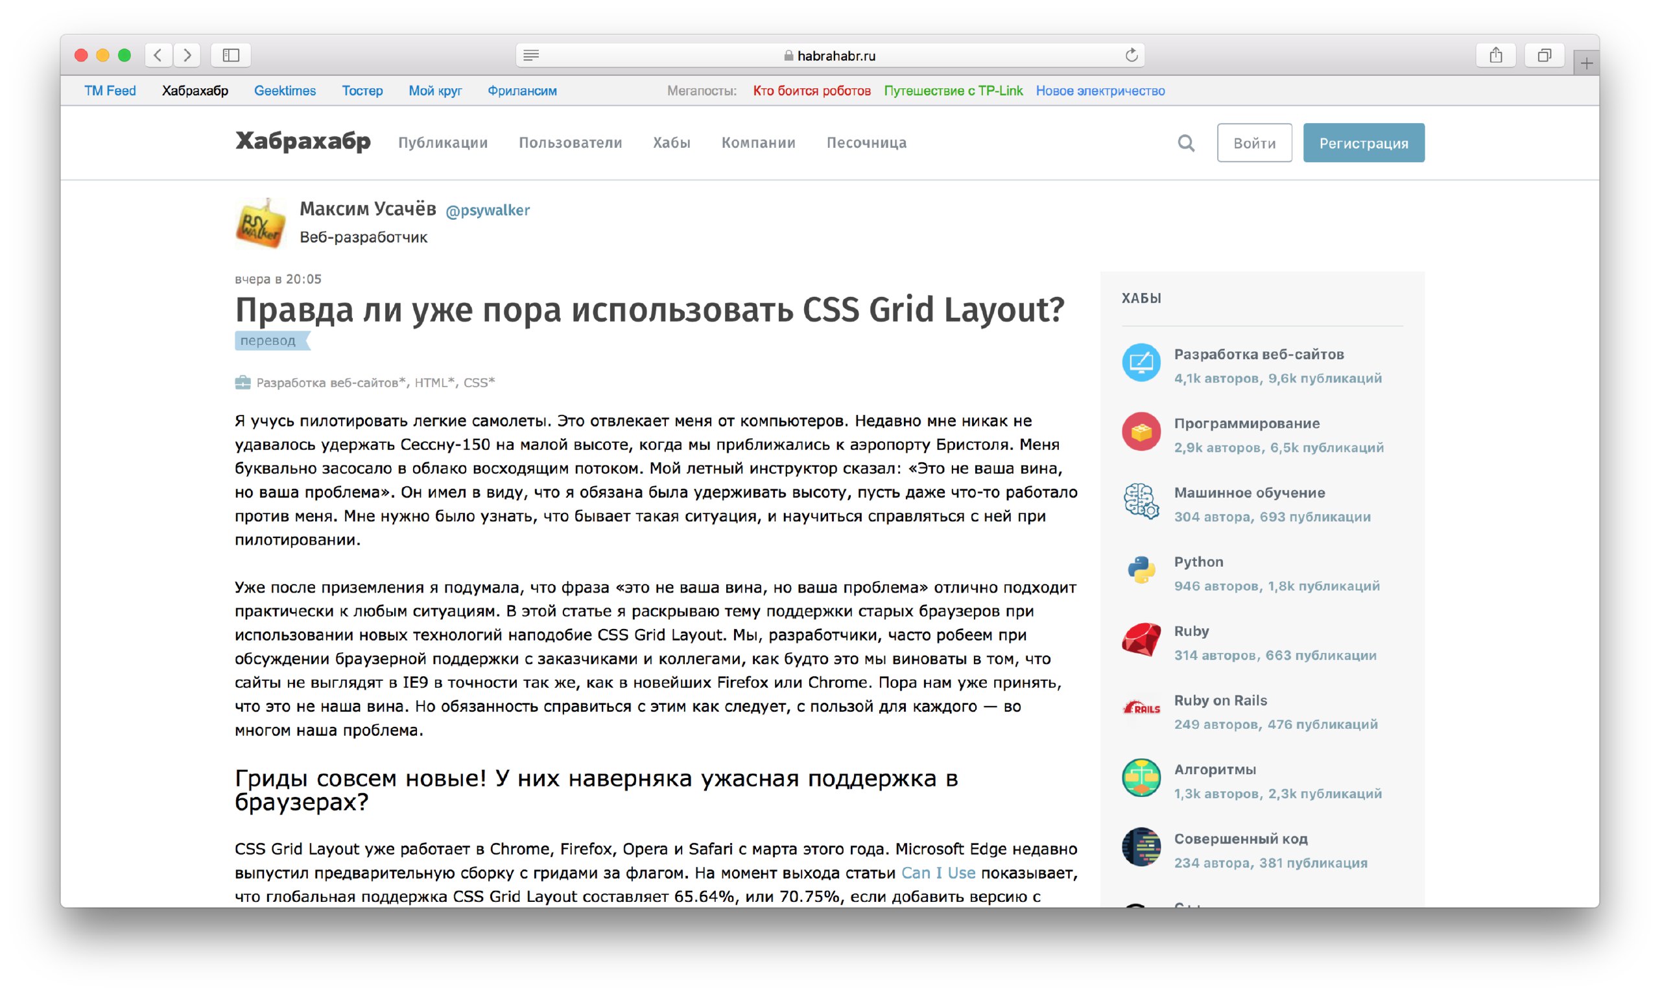Click the Python hub logo icon
The image size is (1660, 994).
(1141, 570)
